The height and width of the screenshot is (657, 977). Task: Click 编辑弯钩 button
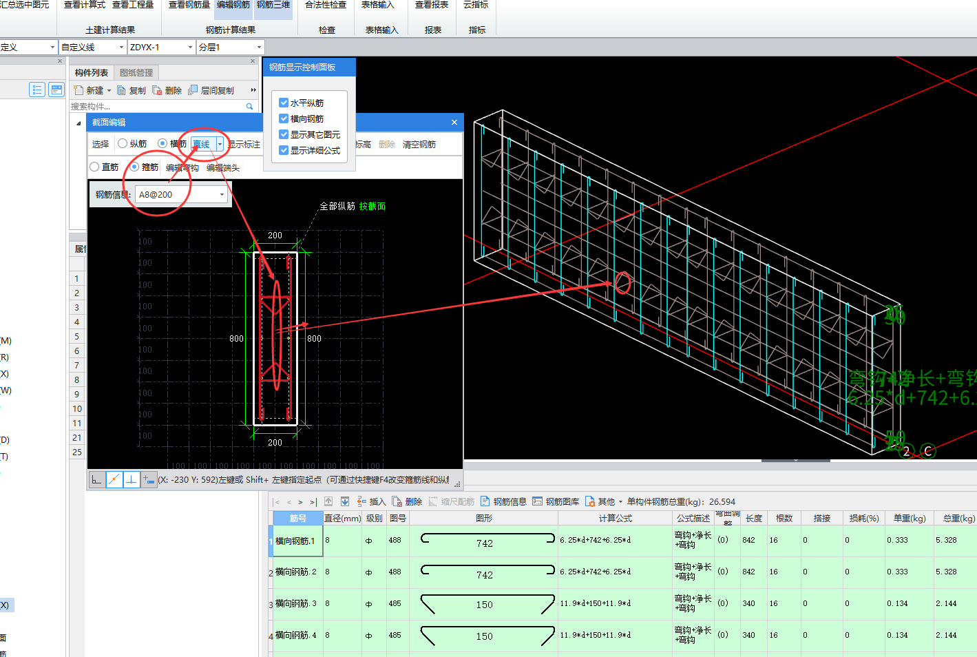pos(182,167)
